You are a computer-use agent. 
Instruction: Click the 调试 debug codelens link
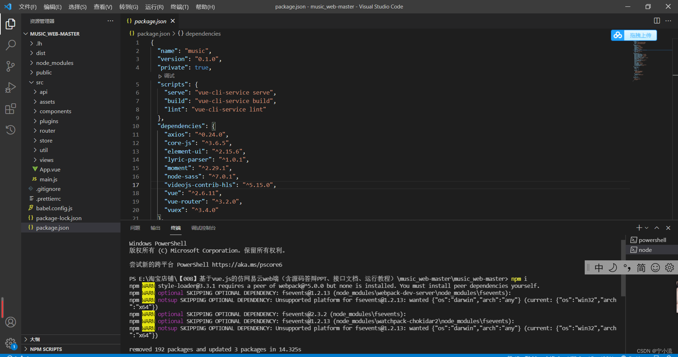tap(169, 76)
